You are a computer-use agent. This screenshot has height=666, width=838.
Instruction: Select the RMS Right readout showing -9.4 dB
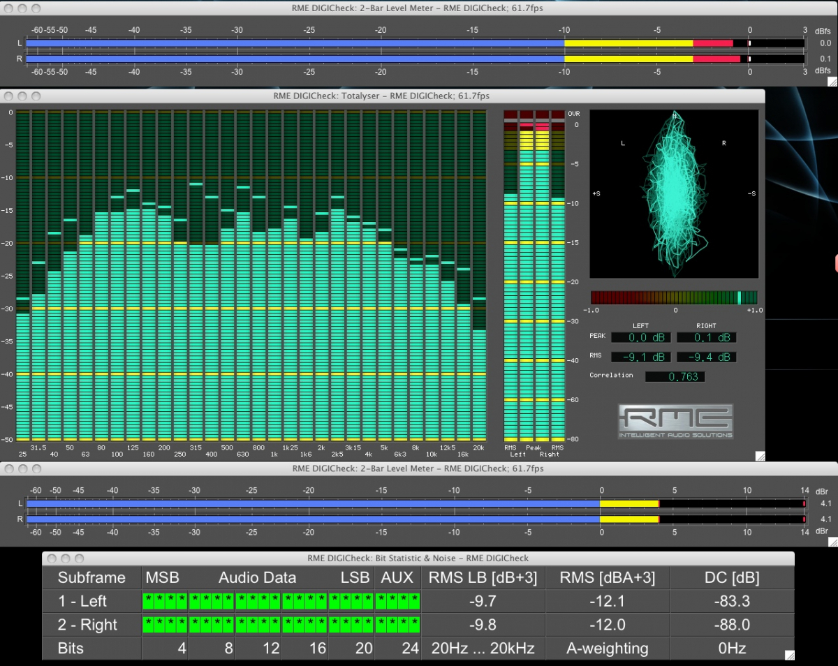click(x=706, y=357)
